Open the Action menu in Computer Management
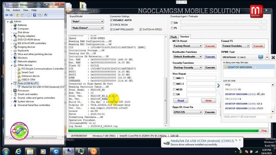 tap(16, 10)
